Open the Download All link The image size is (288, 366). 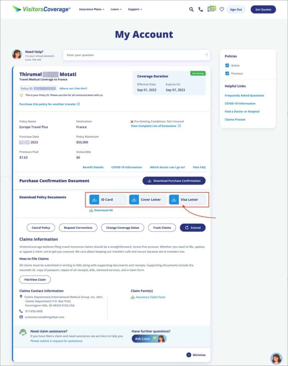pos(101,210)
